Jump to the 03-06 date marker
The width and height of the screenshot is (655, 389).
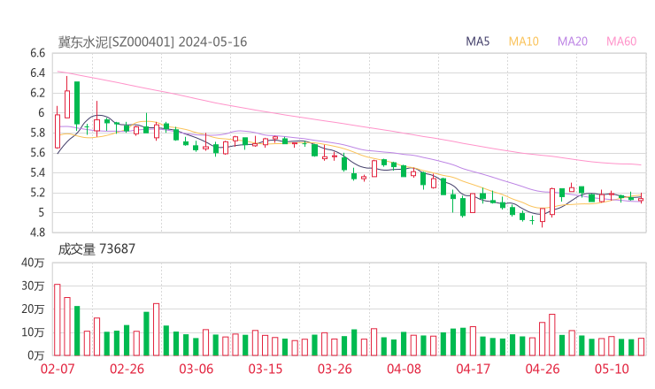pyautogui.click(x=196, y=369)
